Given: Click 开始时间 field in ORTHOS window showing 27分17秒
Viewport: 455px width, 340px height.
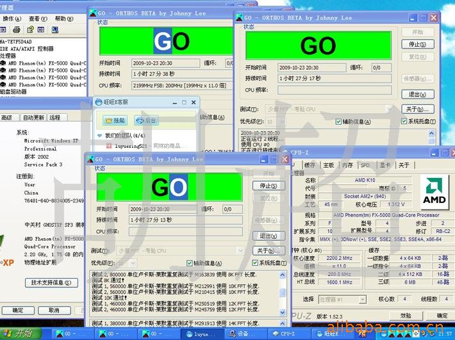Looking at the screenshot, I should click(x=311, y=67).
